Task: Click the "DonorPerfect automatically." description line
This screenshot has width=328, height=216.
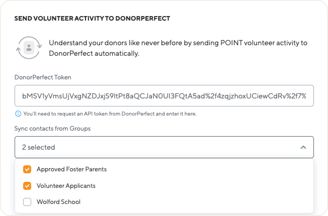Action: (94, 53)
